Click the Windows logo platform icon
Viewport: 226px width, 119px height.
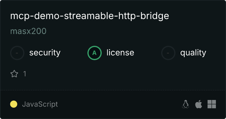pos(212,104)
